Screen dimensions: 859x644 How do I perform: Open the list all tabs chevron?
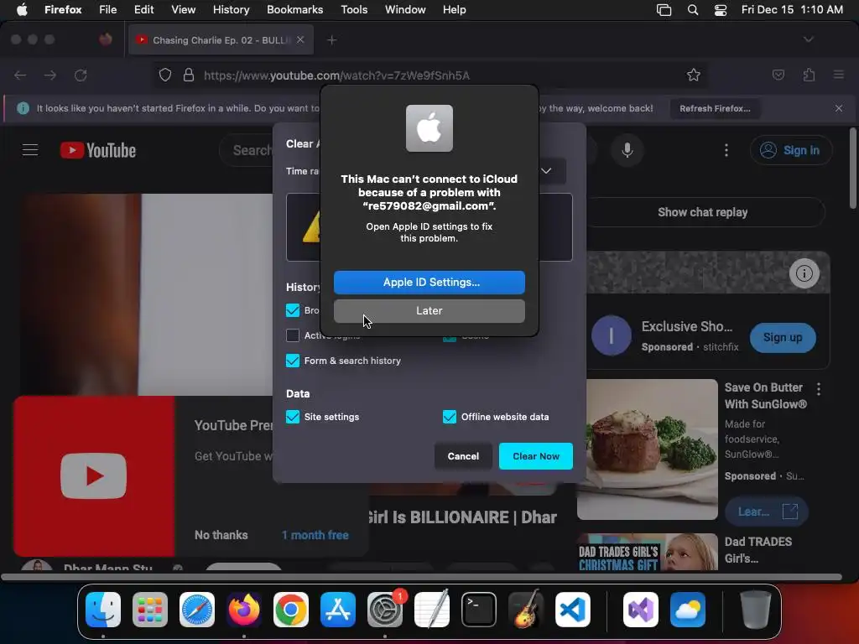808,39
